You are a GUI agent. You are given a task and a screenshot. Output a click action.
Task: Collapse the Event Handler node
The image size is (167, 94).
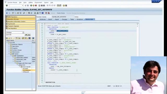20,67
